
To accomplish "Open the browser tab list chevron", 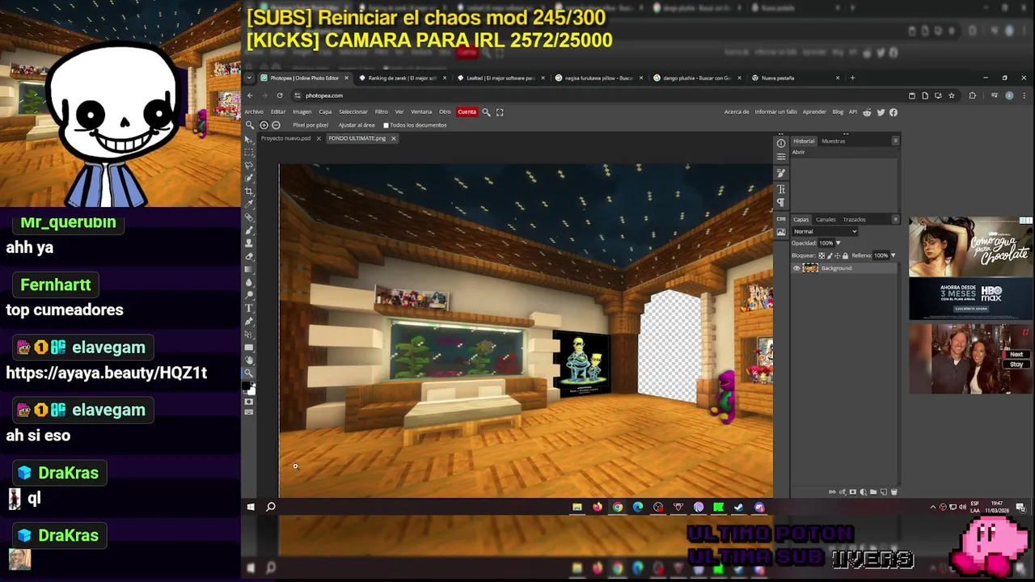I will pos(251,78).
